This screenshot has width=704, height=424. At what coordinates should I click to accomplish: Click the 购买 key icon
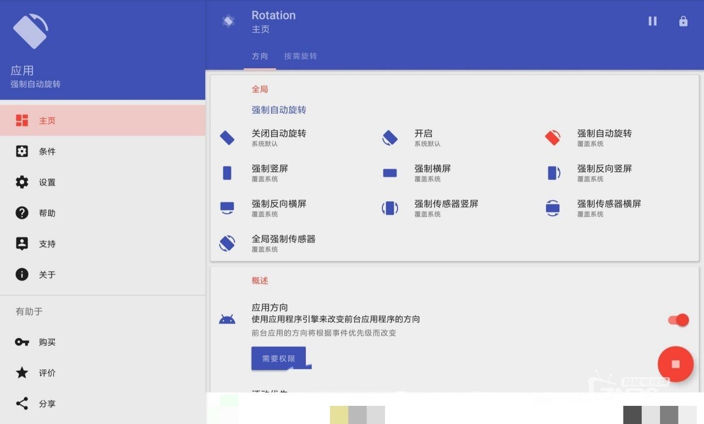click(x=22, y=342)
